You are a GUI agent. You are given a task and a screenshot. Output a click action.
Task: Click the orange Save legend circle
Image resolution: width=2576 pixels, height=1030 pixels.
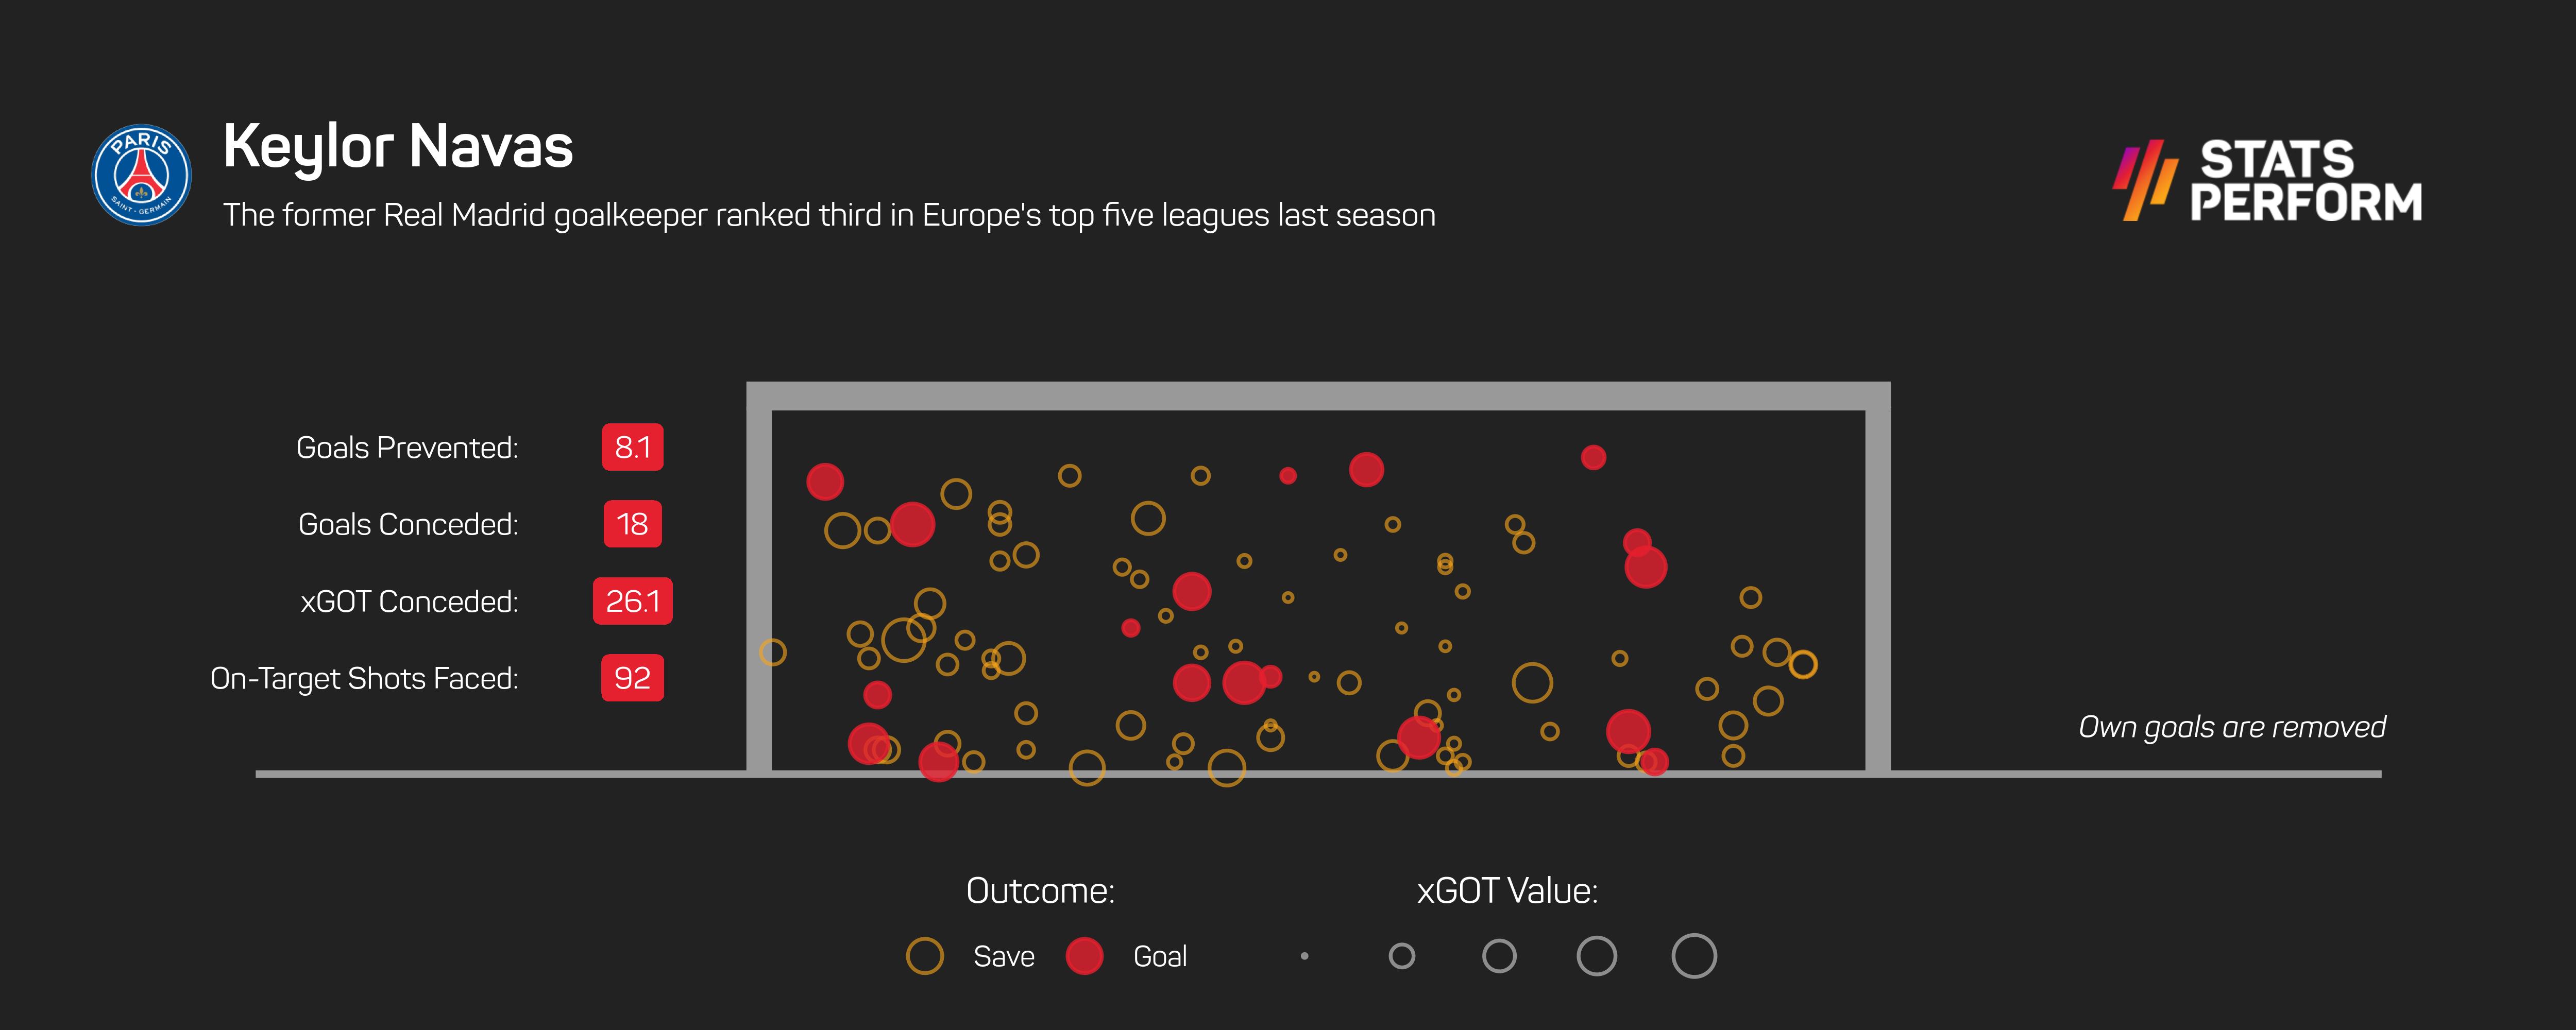click(x=924, y=956)
